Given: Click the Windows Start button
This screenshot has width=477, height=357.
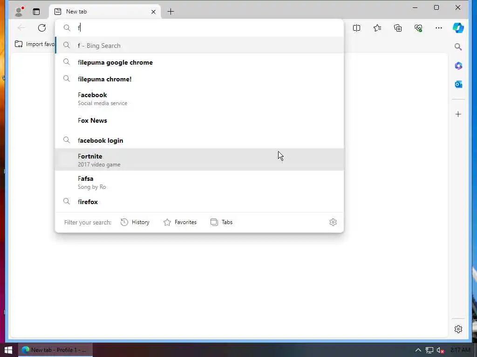Looking at the screenshot, I should (8, 350).
